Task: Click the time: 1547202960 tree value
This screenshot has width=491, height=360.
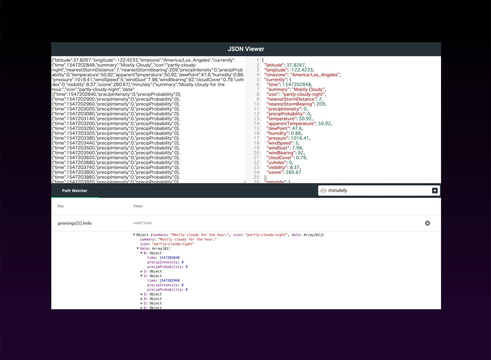Action: (169, 281)
